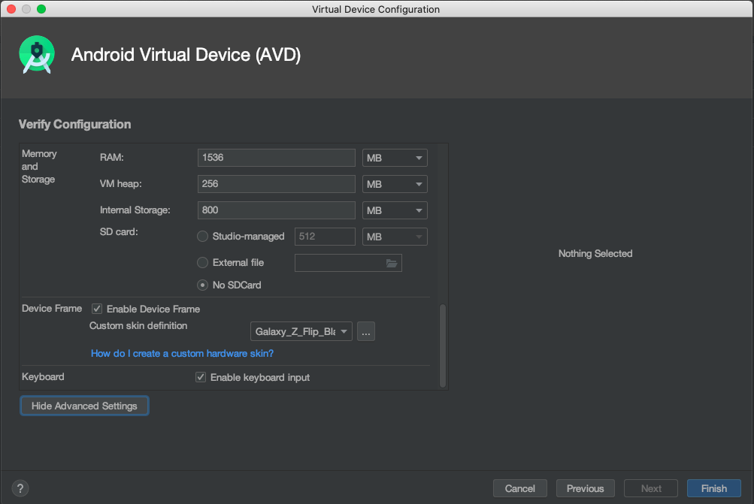Click the RAM value field showing 1536
This screenshot has width=754, height=504.
point(277,158)
